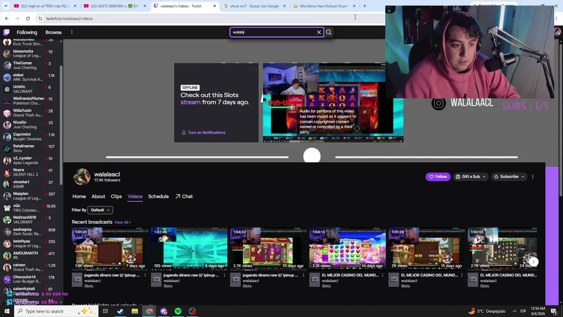Open the Twitch home logo
563x317 pixels.
(7, 32)
